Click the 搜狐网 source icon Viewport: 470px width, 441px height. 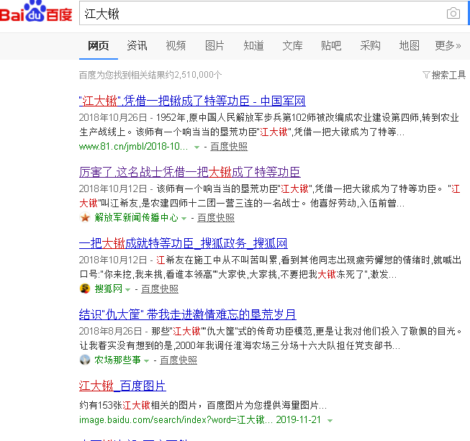tap(85, 288)
